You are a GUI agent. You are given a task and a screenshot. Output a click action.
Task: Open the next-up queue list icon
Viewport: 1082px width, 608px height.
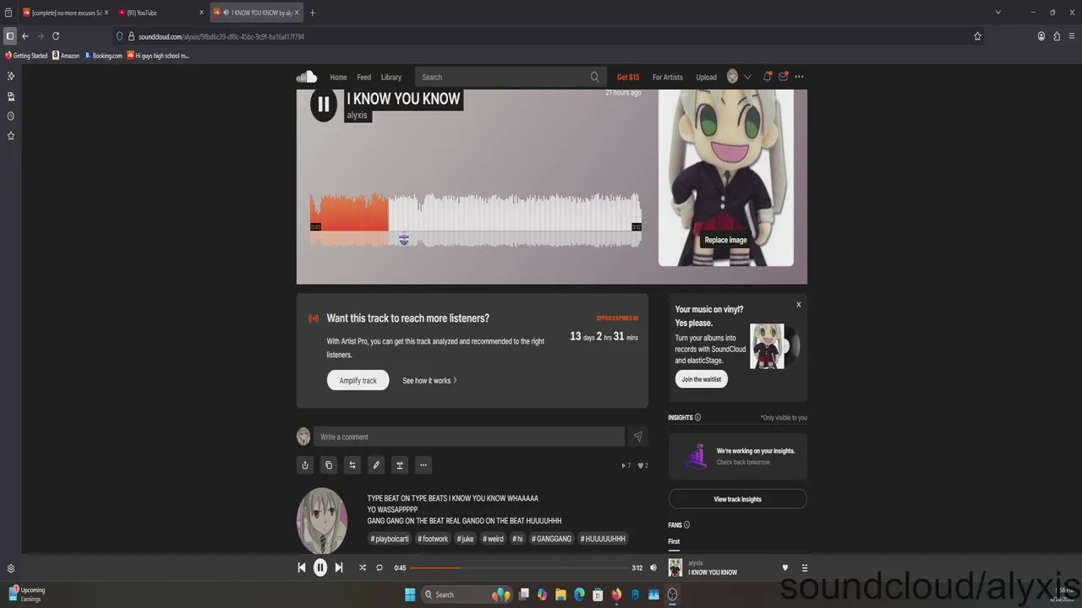(805, 567)
